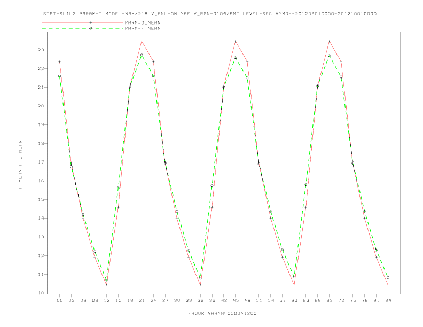423x327 pixels.
Task: Select FHOUR tick label 72
Action: [x=341, y=300]
